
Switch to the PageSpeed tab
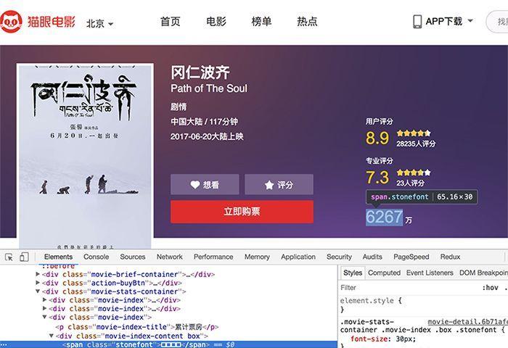[411, 257]
